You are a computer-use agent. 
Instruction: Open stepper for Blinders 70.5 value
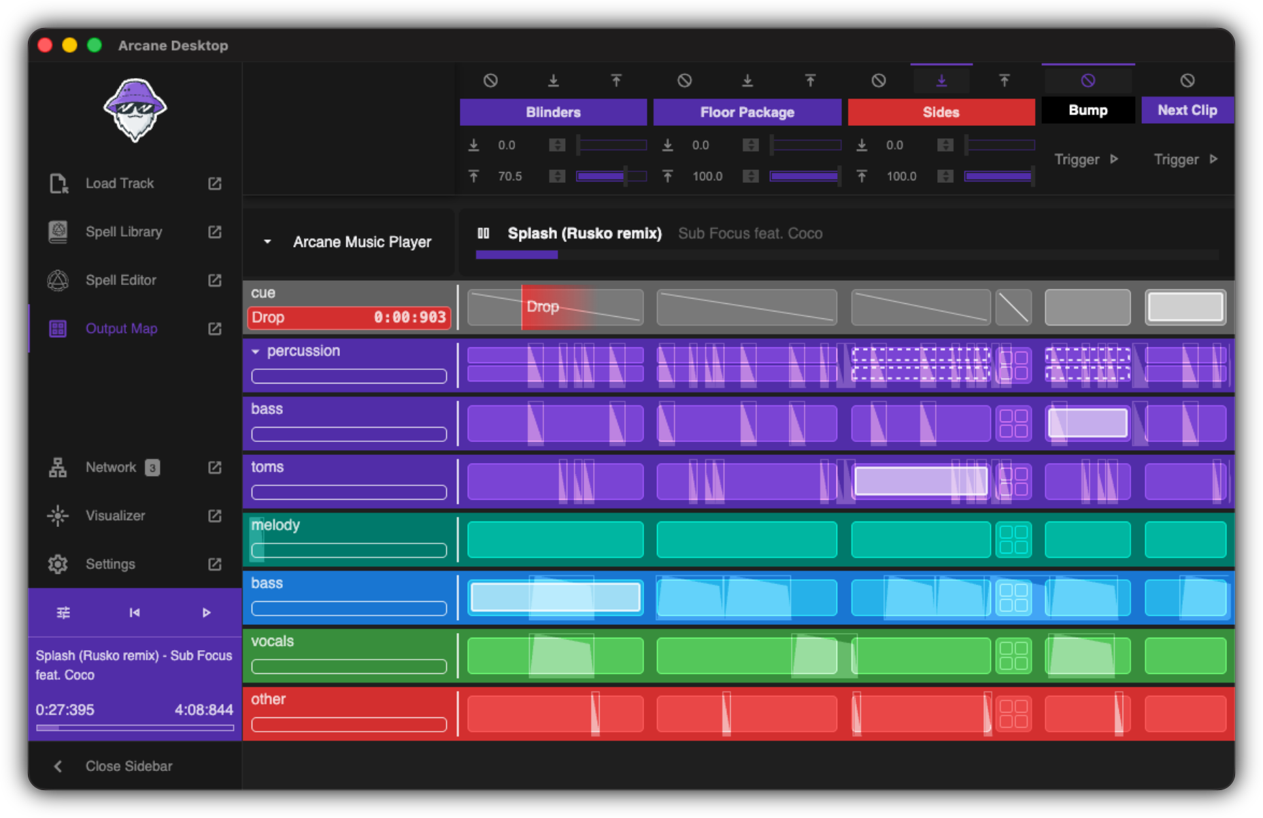point(557,176)
